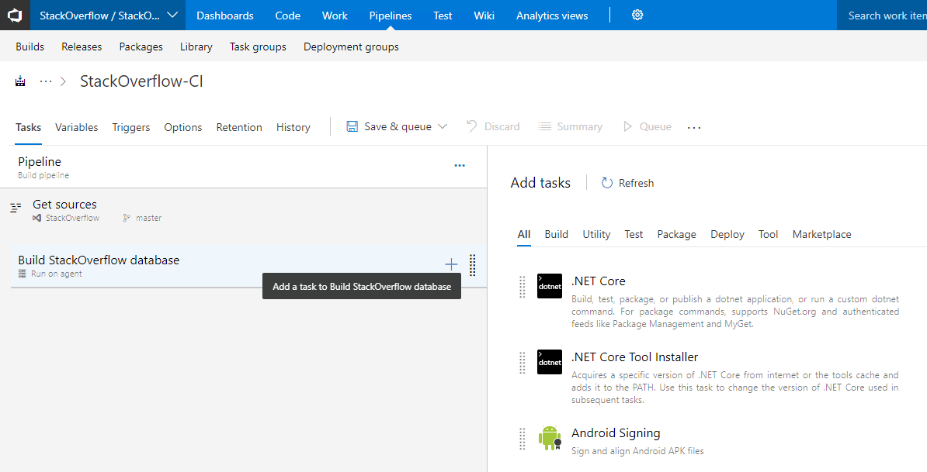Screen dimensions: 927x472
Task: Select the Android Signing robot icon
Action: click(x=549, y=438)
